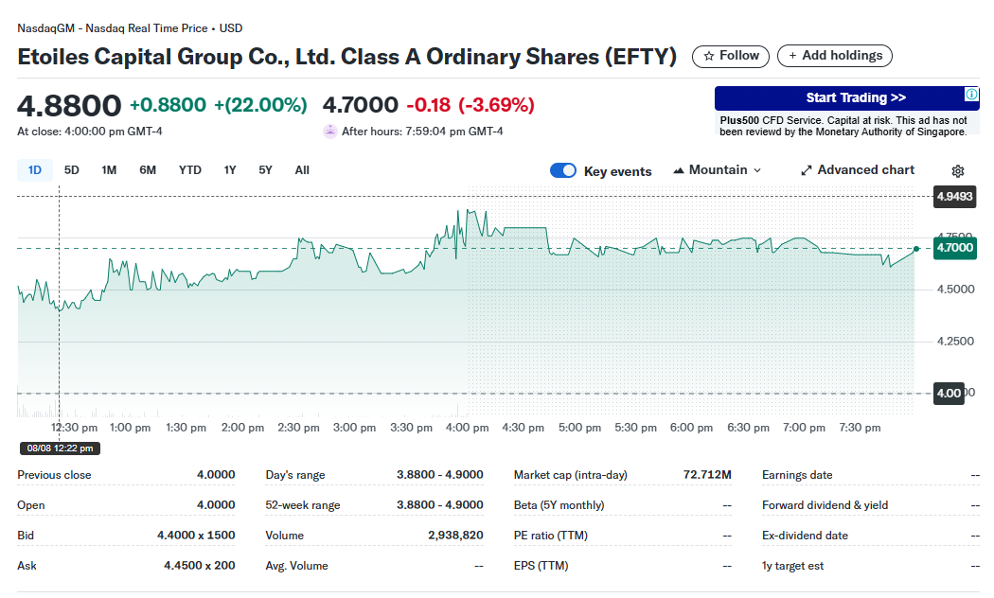Select the 1M range tab
Viewport: 994px width, 598px height.
tap(109, 170)
